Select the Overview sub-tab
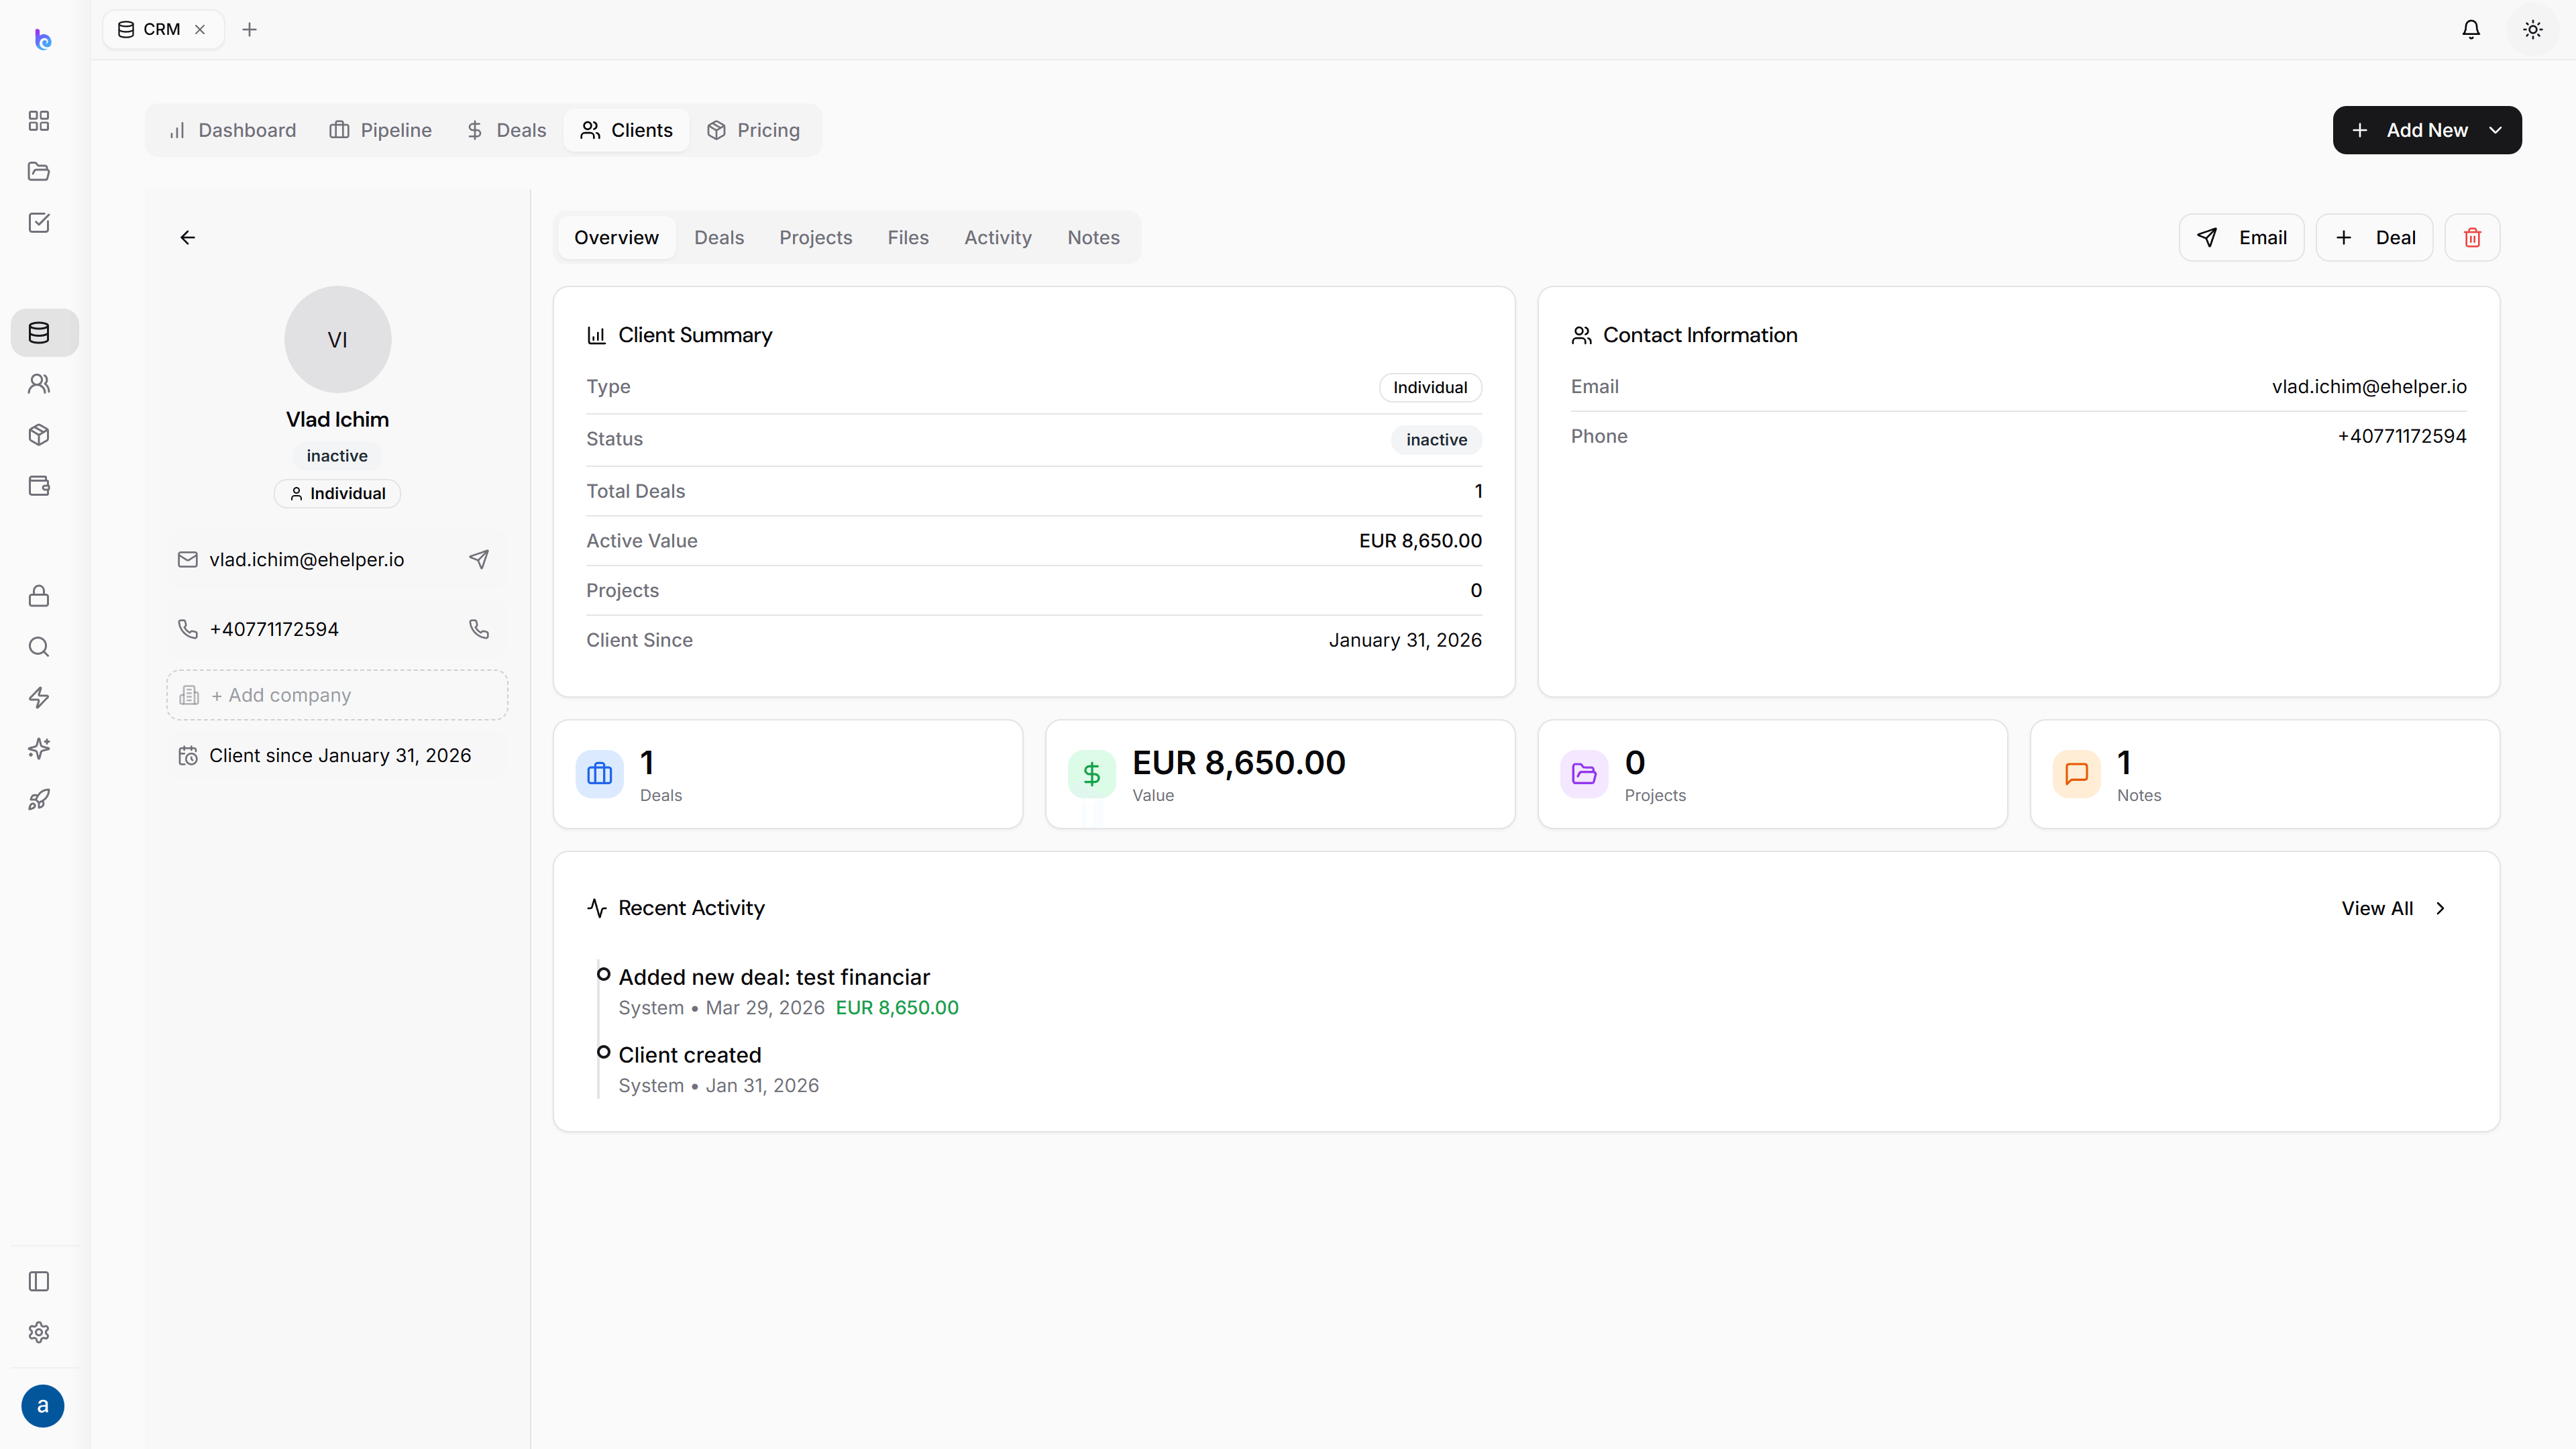 point(616,238)
